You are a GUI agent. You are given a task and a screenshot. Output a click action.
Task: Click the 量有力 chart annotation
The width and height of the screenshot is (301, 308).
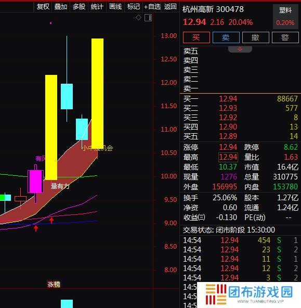click(x=60, y=186)
